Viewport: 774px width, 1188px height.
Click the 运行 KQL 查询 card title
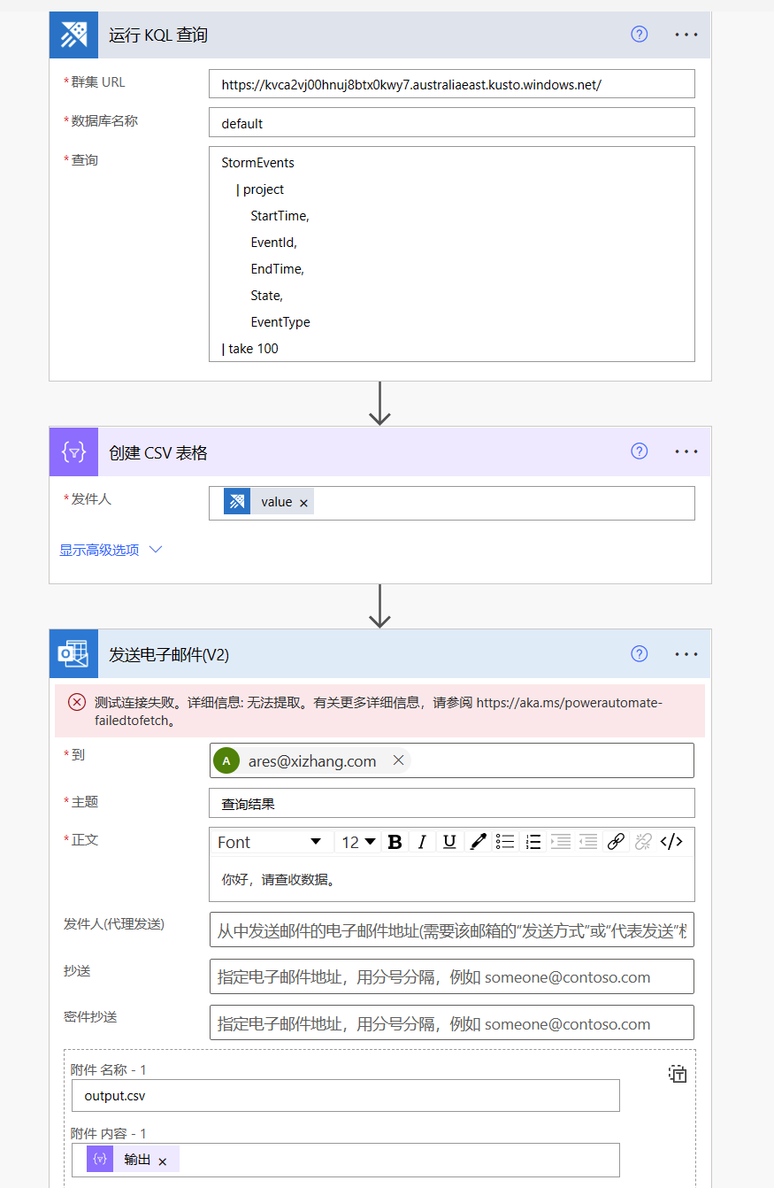coord(158,35)
